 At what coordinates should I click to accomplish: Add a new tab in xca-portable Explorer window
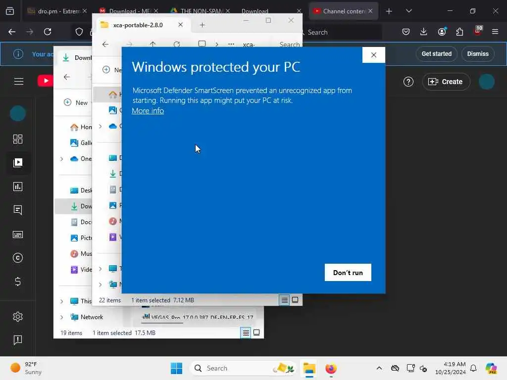203,25
